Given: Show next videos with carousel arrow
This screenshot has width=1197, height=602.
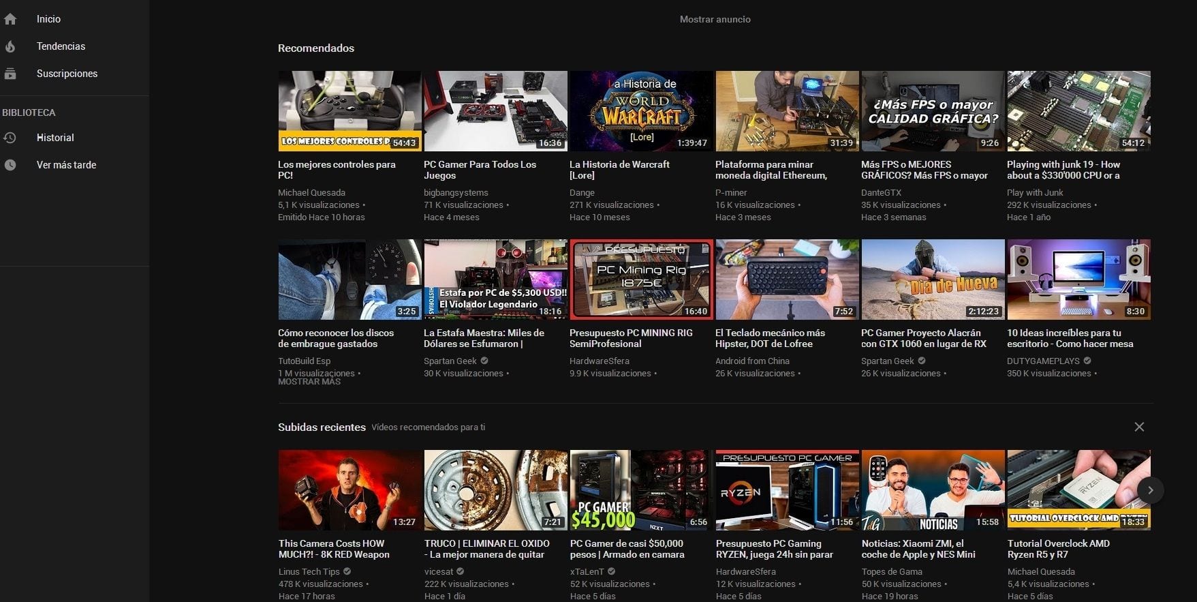Looking at the screenshot, I should [1150, 490].
